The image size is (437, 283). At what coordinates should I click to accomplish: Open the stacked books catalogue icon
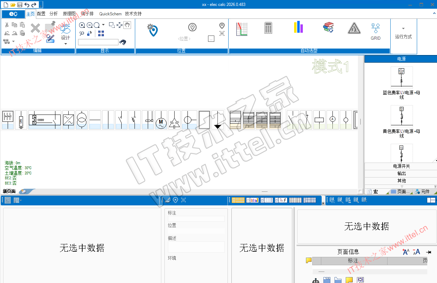[x=328, y=27]
